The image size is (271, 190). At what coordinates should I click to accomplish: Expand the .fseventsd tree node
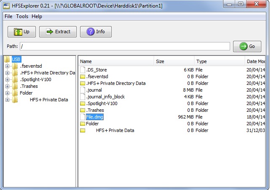tap(7, 66)
